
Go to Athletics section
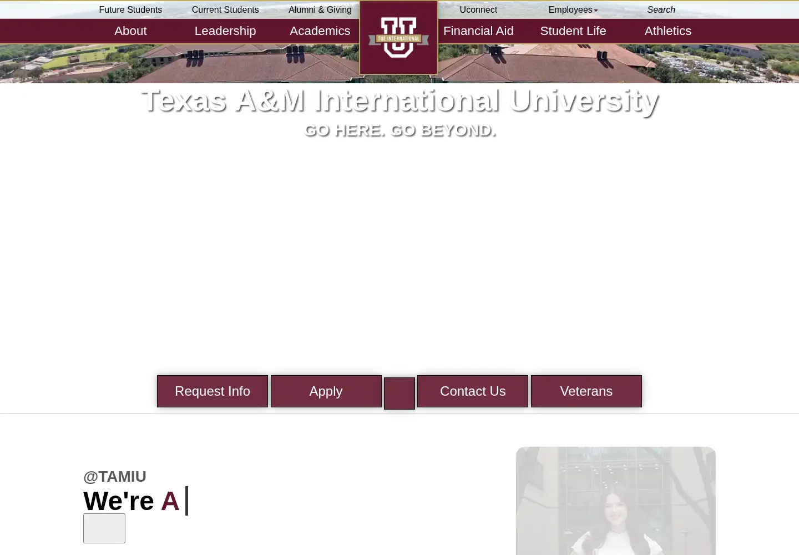tap(668, 31)
